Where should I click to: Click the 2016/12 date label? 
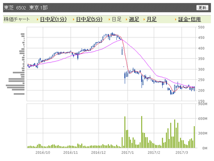click(99, 153)
